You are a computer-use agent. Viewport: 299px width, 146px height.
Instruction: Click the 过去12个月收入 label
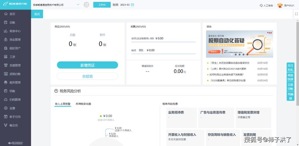[x=106, y=120]
